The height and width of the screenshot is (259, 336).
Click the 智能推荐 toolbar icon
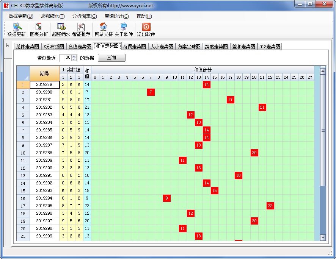coord(81,30)
